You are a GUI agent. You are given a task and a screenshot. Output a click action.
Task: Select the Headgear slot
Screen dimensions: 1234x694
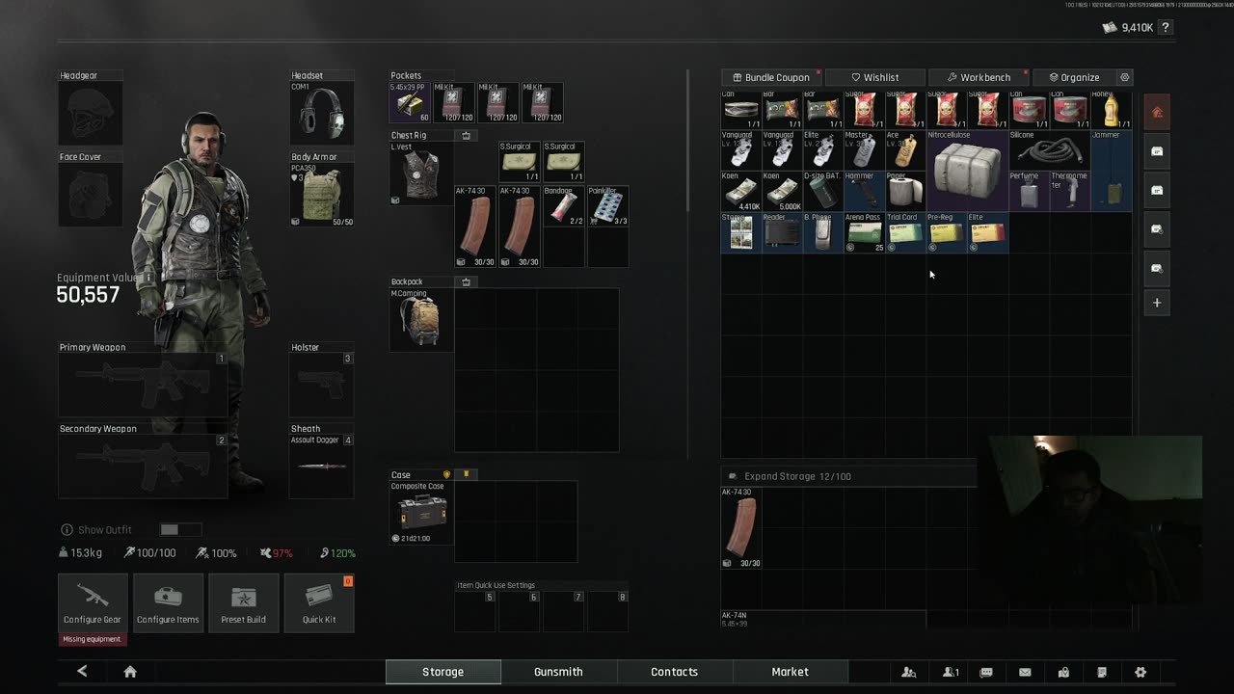point(91,114)
